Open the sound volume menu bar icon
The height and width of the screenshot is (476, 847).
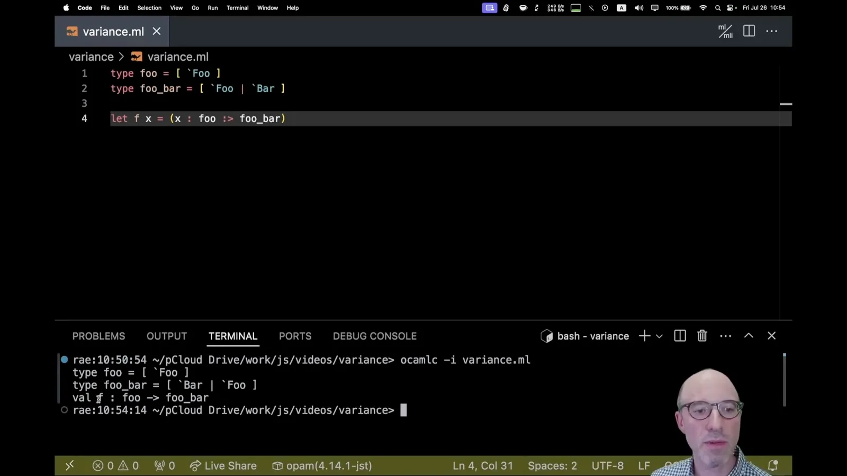click(639, 8)
